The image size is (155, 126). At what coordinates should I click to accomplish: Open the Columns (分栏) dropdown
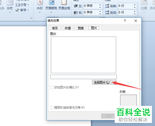tap(10, 7)
